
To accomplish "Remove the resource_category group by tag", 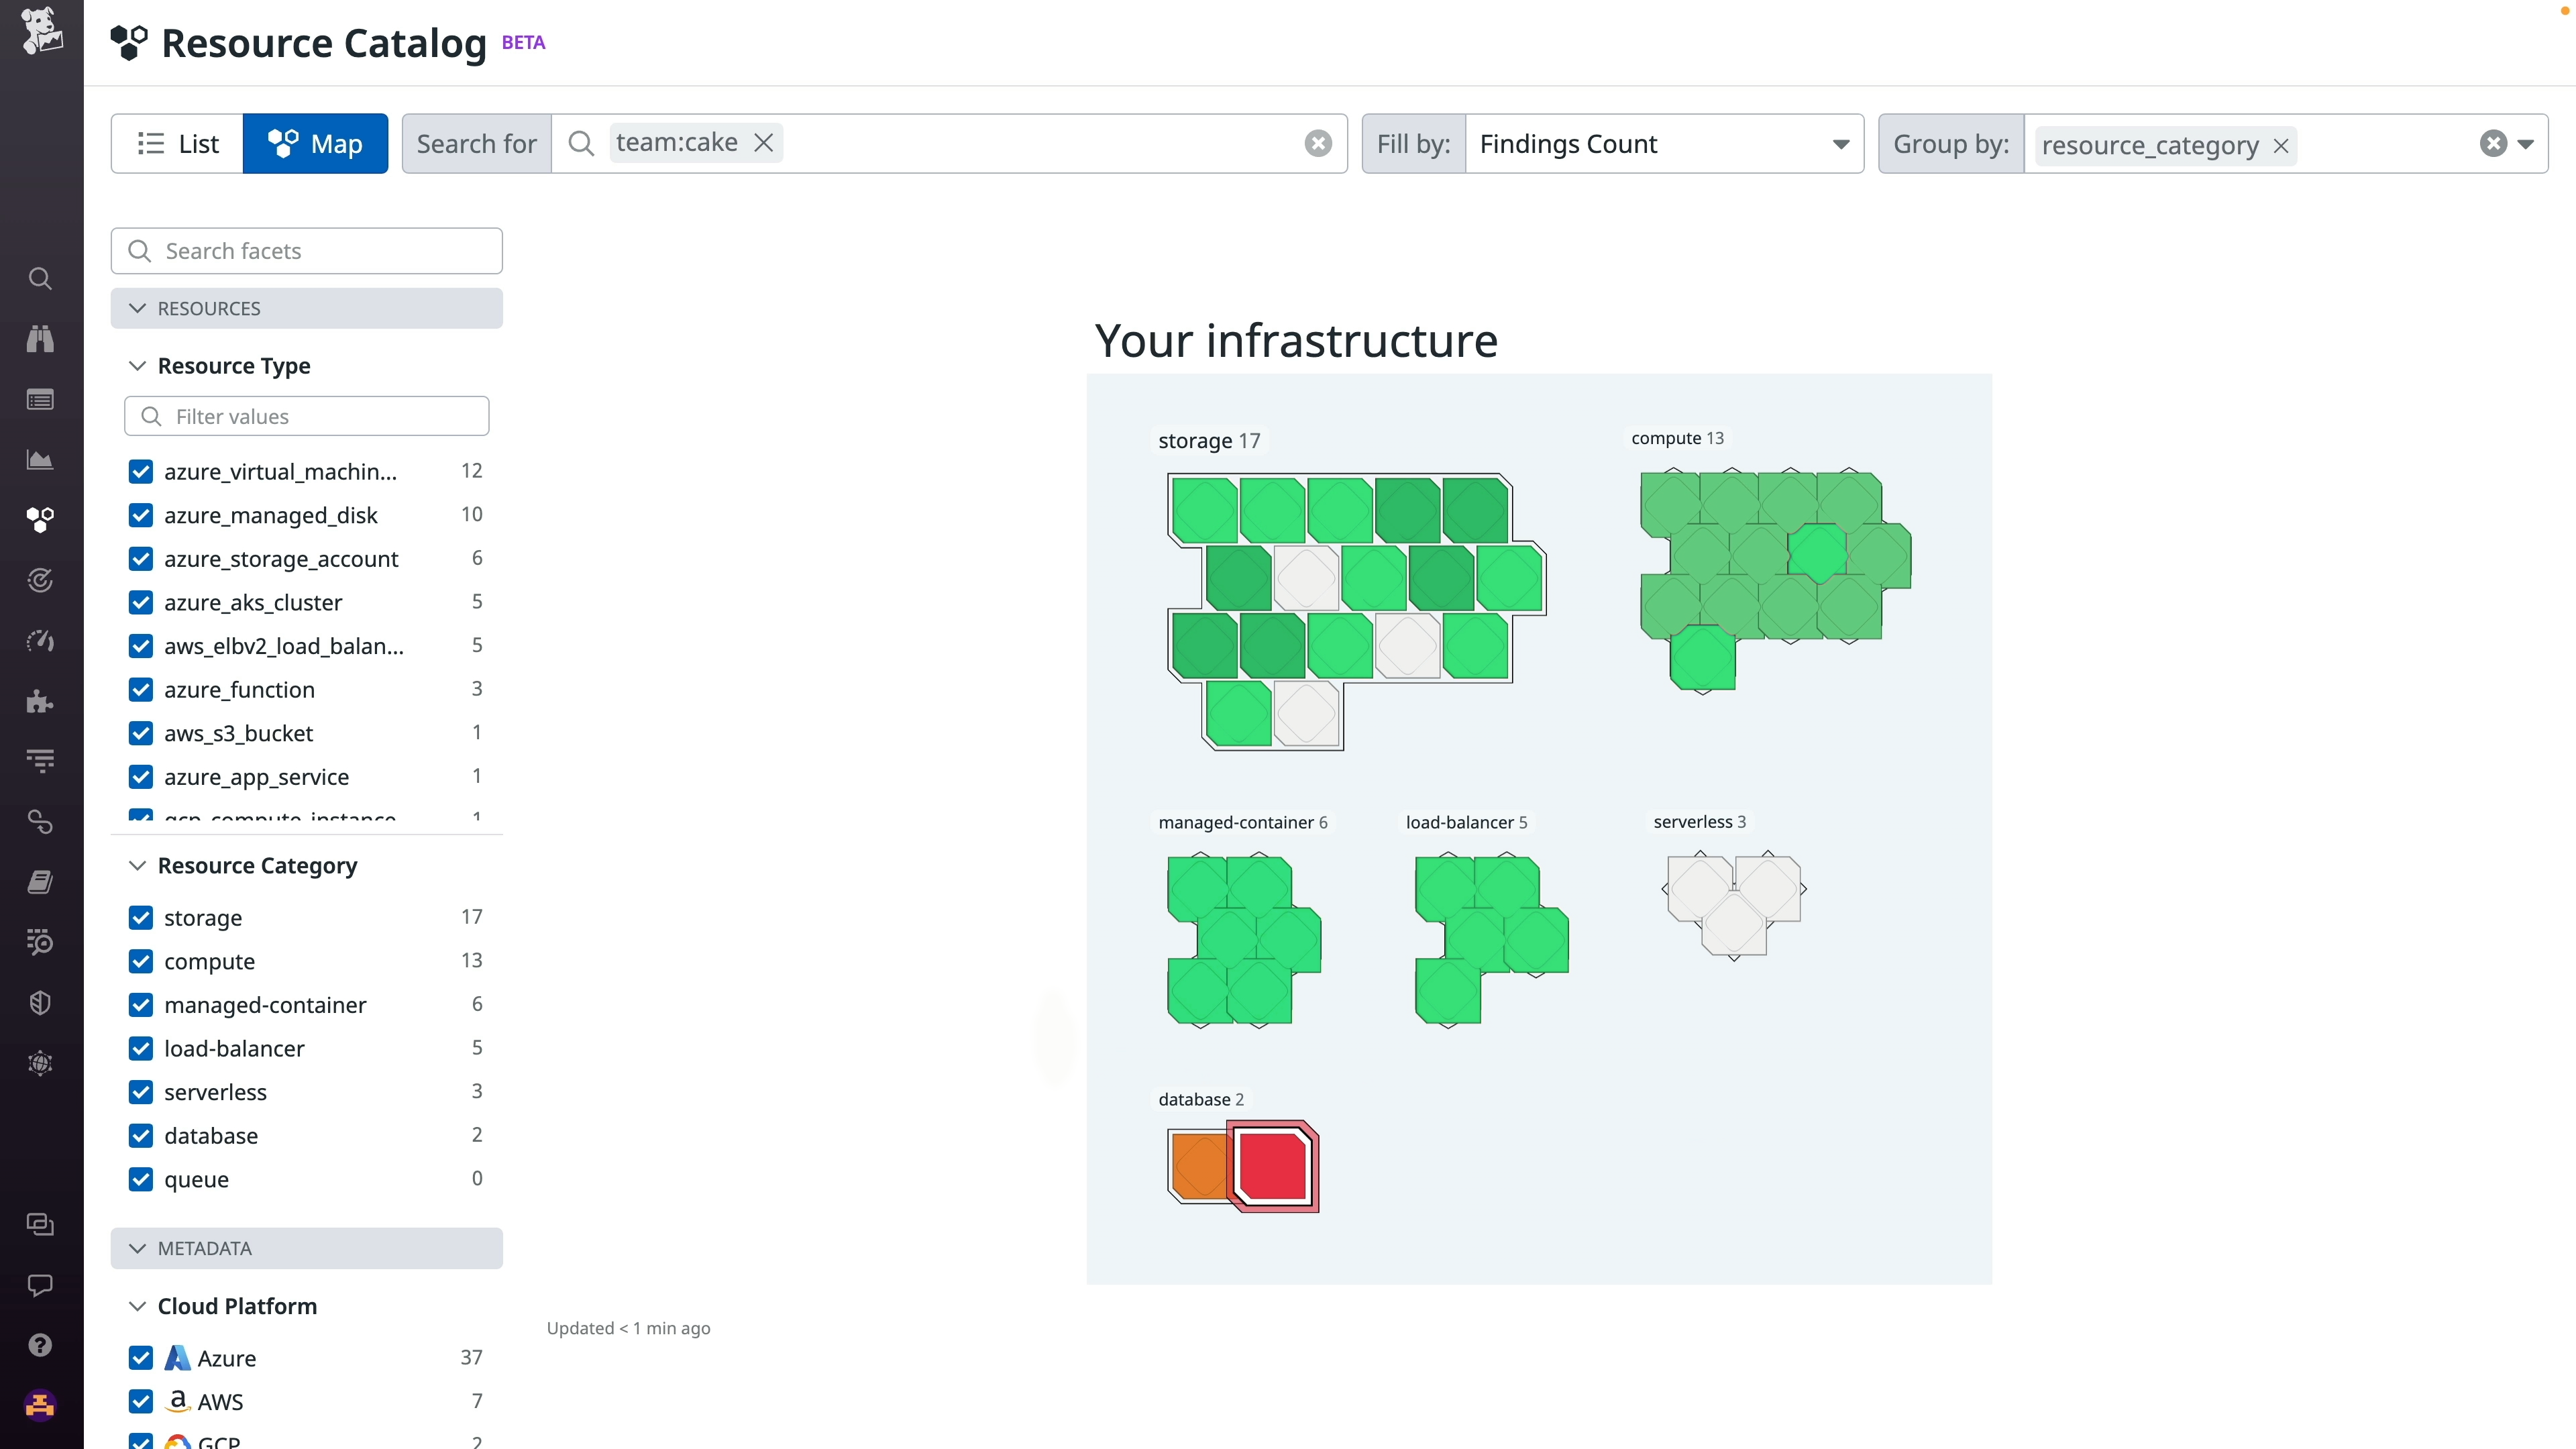I will point(2281,145).
